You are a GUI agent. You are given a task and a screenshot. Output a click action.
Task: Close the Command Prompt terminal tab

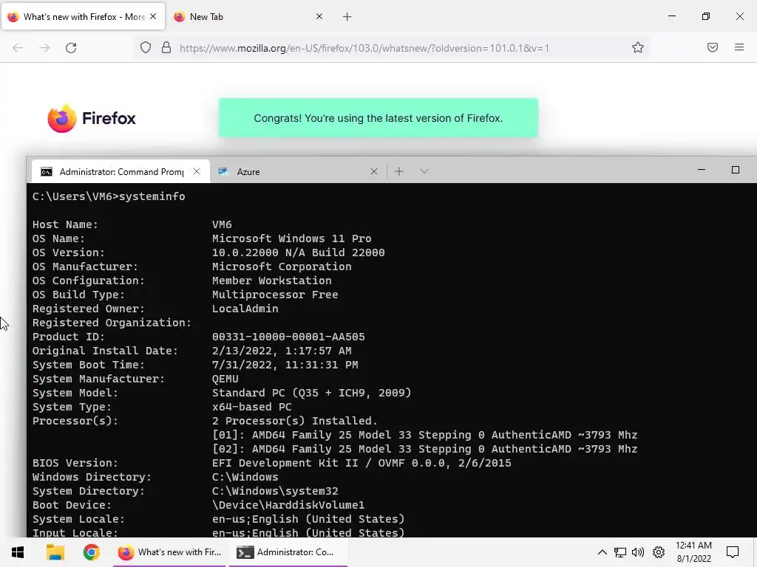point(197,171)
